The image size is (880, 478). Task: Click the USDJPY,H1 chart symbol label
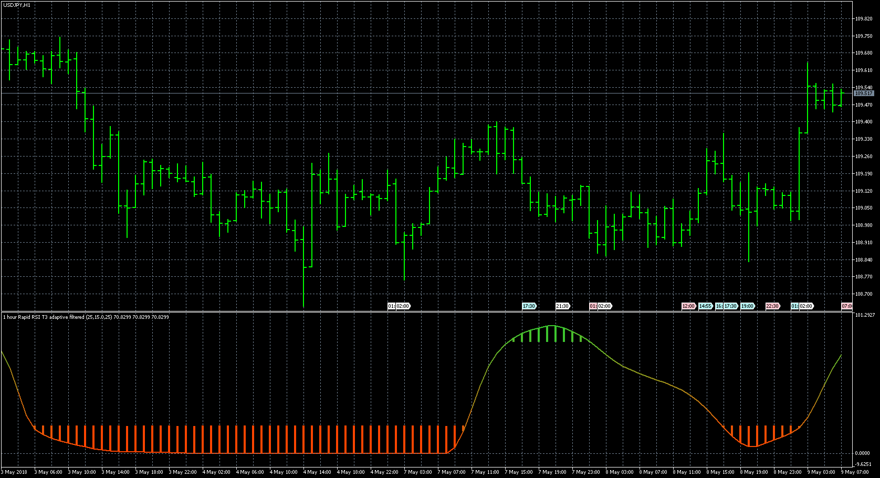coord(17,5)
